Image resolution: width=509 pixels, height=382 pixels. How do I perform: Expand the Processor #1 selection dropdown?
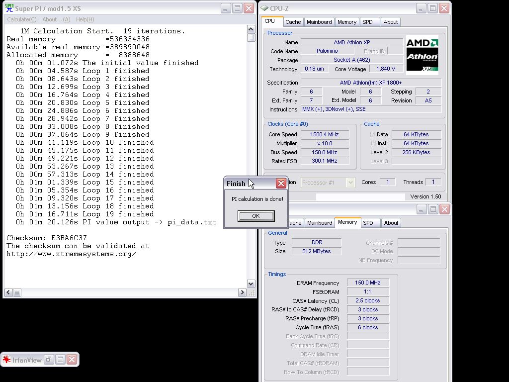pyautogui.click(x=350, y=183)
